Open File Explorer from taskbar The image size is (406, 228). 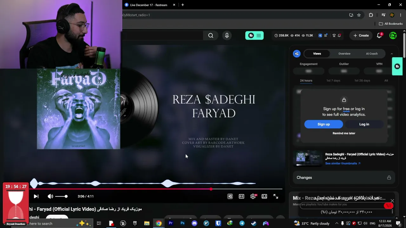tap(147, 224)
